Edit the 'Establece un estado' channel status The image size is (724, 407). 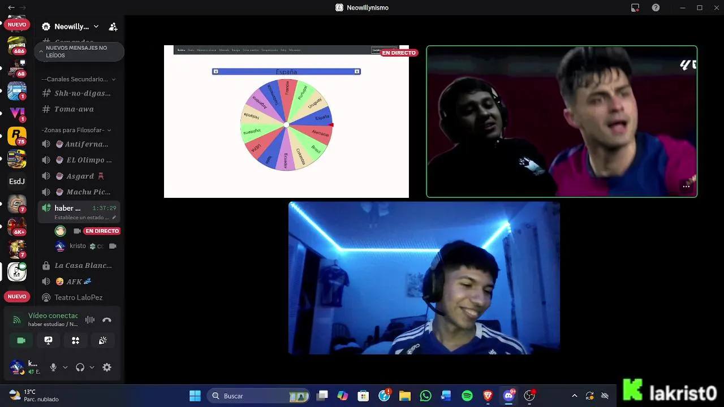pyautogui.click(x=81, y=218)
